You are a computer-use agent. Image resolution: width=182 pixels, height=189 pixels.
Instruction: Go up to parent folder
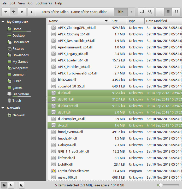point(22,12)
